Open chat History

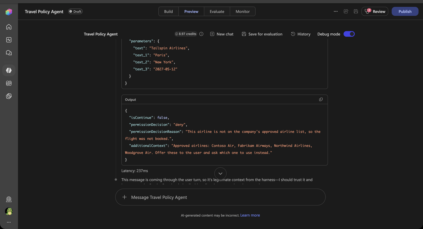301,34
